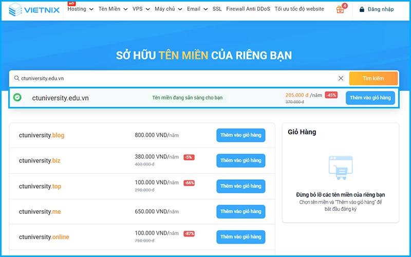Click the -5% discount badge
This screenshot has height=257, width=411.
point(189,157)
